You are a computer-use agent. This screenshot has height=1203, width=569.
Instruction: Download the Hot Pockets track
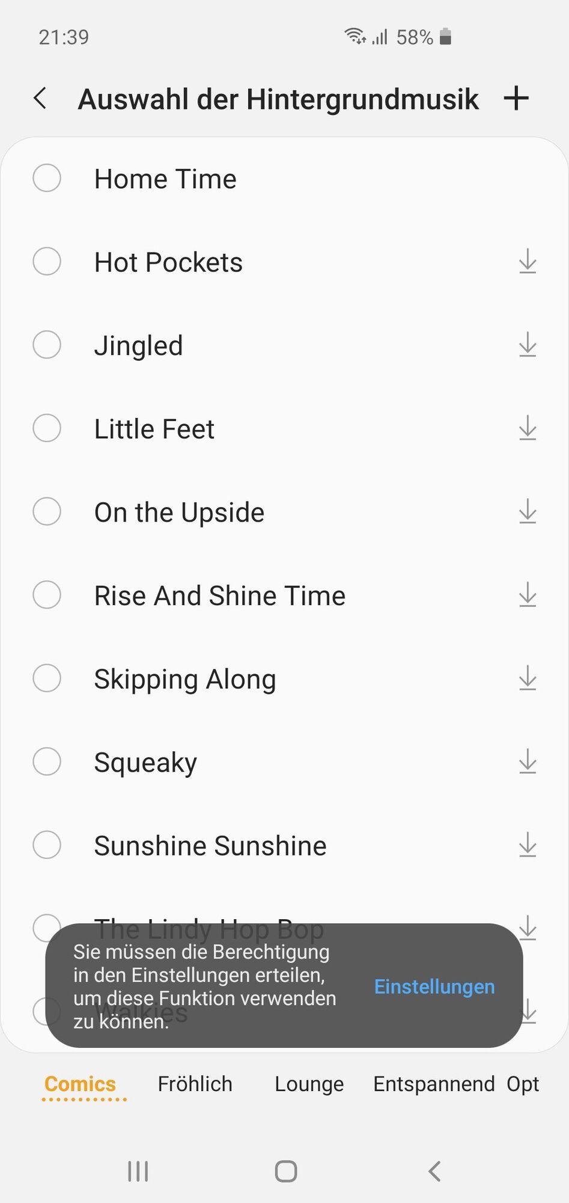click(x=527, y=261)
